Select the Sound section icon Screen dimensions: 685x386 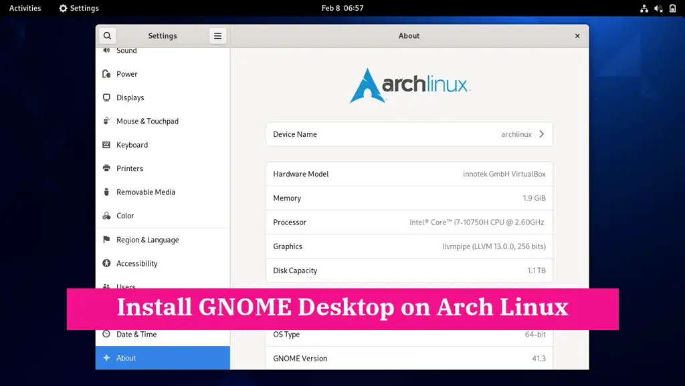pos(108,50)
